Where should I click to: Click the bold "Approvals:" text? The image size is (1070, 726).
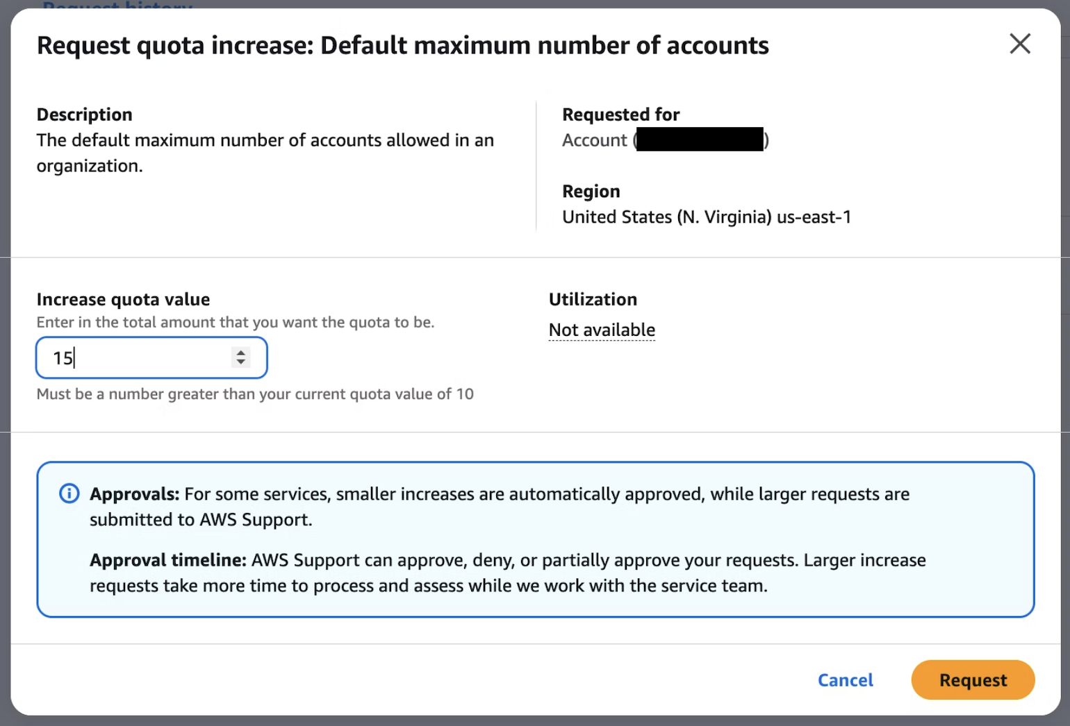[x=135, y=494]
